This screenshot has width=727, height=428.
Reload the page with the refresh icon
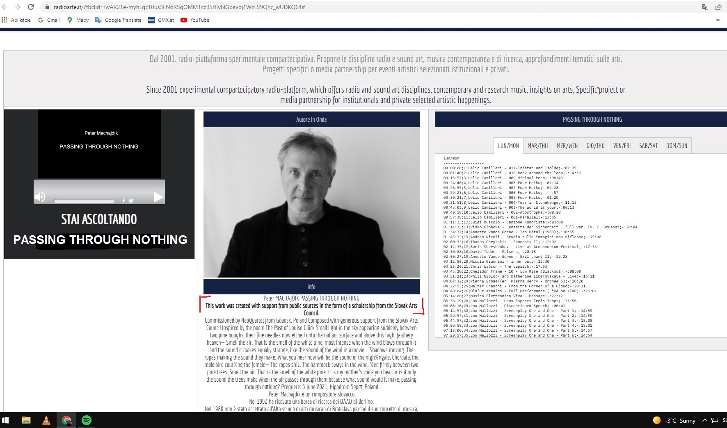tap(31, 7)
